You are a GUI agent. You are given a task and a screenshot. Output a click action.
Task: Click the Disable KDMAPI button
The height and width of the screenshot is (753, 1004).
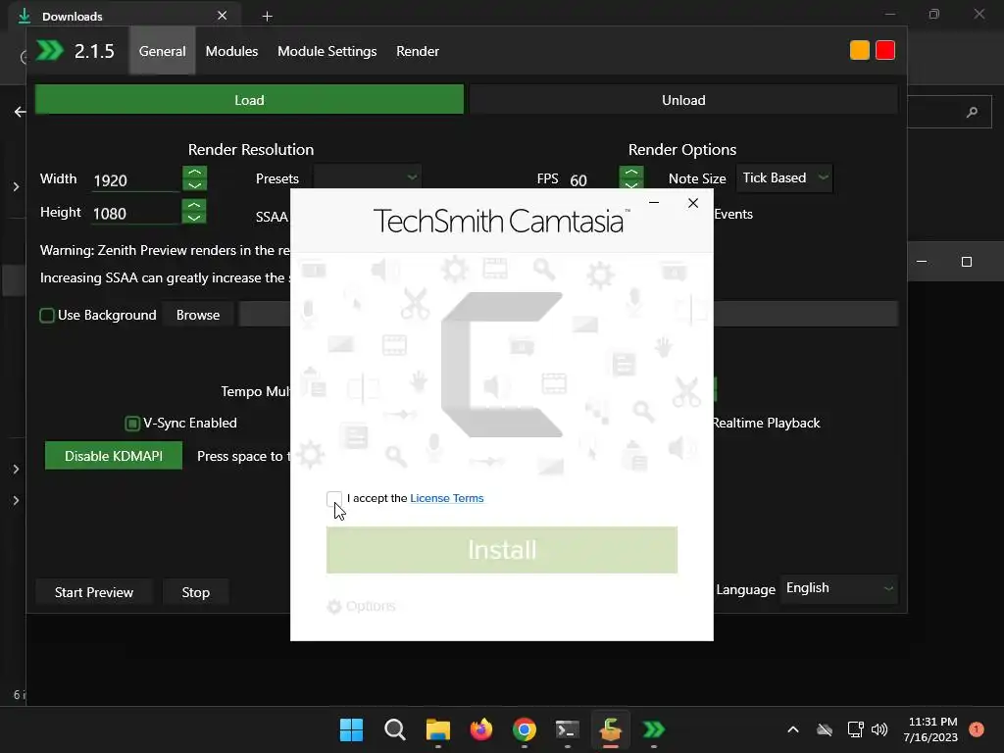[114, 456]
